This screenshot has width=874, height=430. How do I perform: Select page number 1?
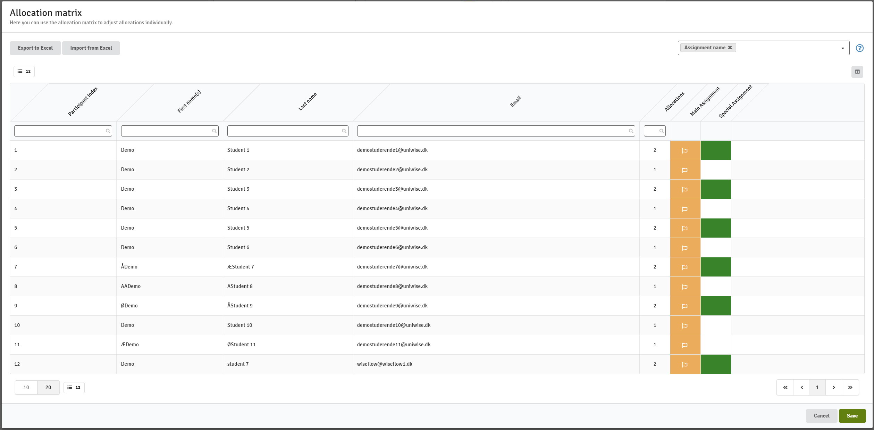(x=817, y=387)
